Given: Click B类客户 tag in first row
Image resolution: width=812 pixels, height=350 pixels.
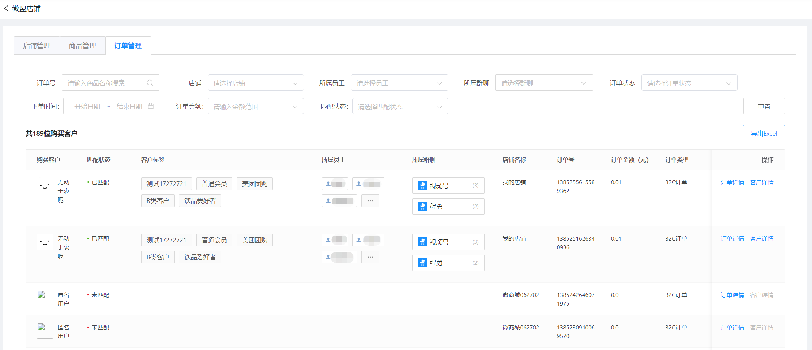Looking at the screenshot, I should coord(158,200).
